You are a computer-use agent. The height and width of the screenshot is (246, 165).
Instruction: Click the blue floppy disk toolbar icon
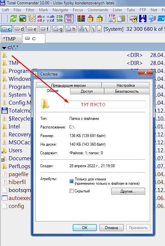[x=143, y=19]
